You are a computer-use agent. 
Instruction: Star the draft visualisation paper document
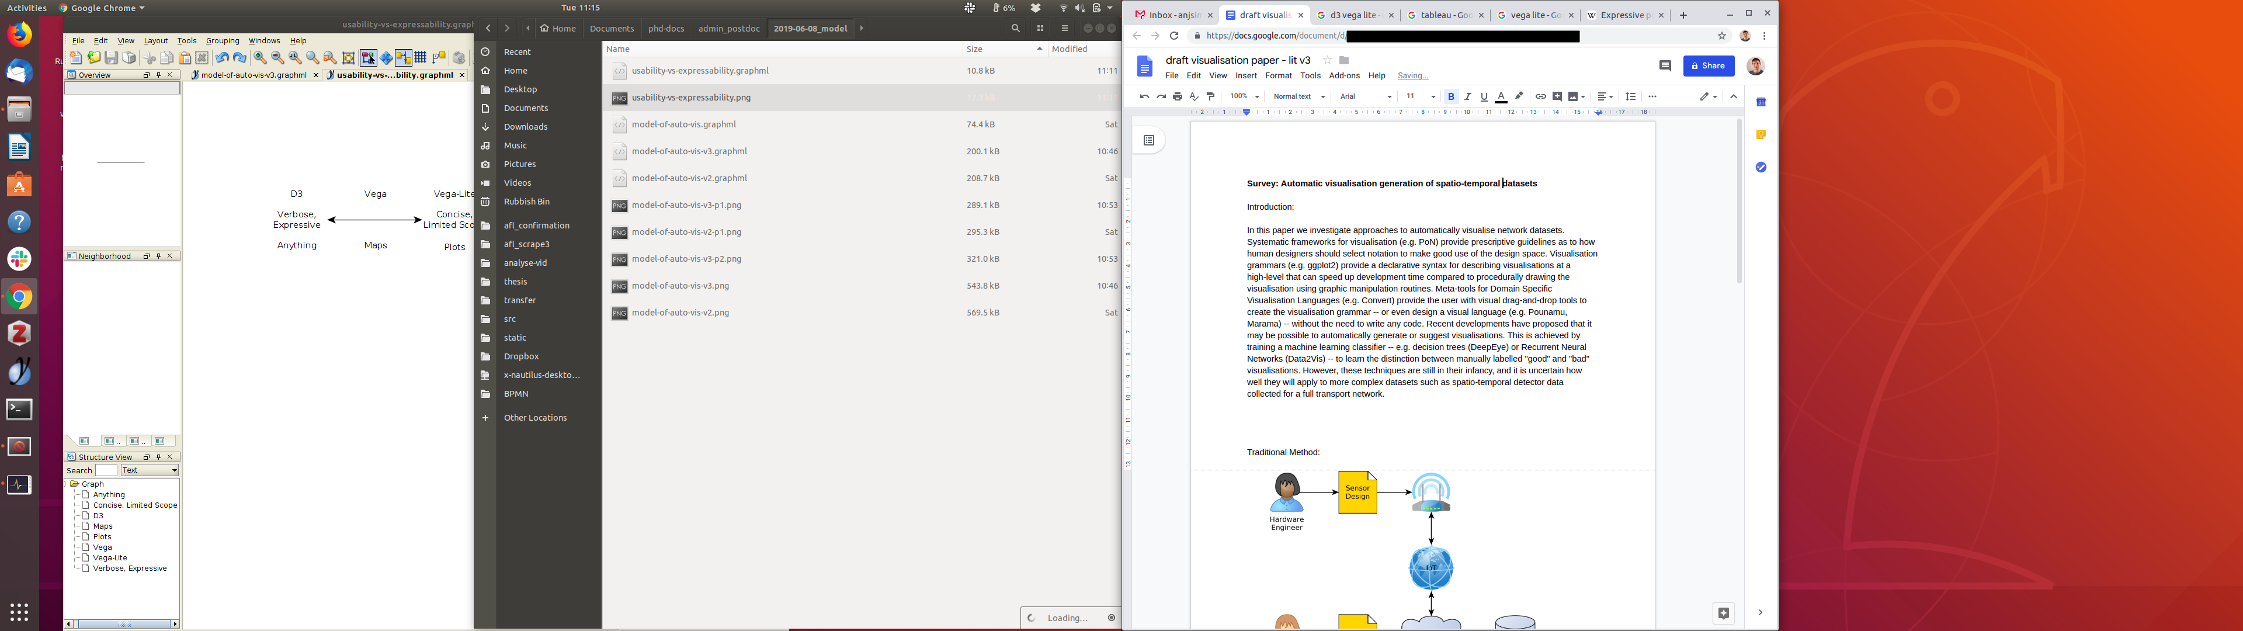1327,60
